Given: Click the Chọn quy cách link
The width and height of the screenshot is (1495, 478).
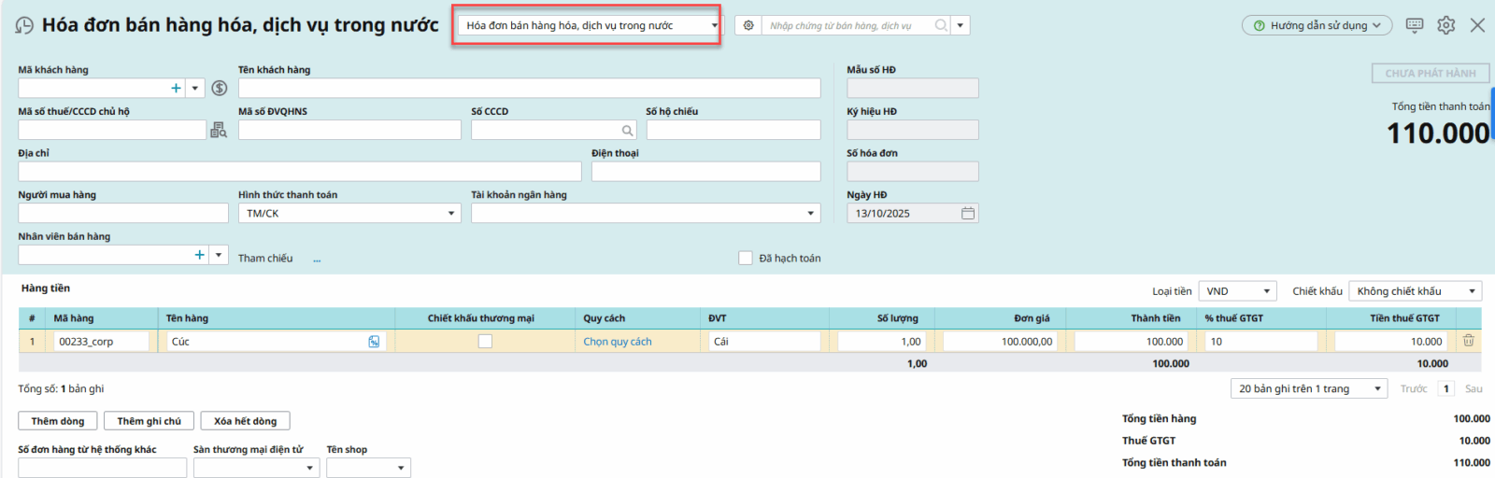Looking at the screenshot, I should click(x=618, y=342).
